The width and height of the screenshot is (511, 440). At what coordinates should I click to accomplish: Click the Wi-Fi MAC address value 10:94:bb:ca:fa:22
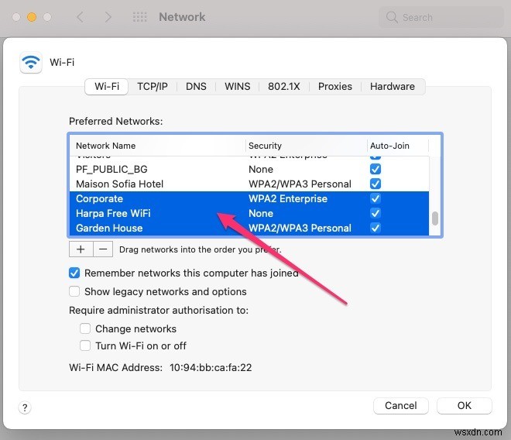click(x=211, y=367)
